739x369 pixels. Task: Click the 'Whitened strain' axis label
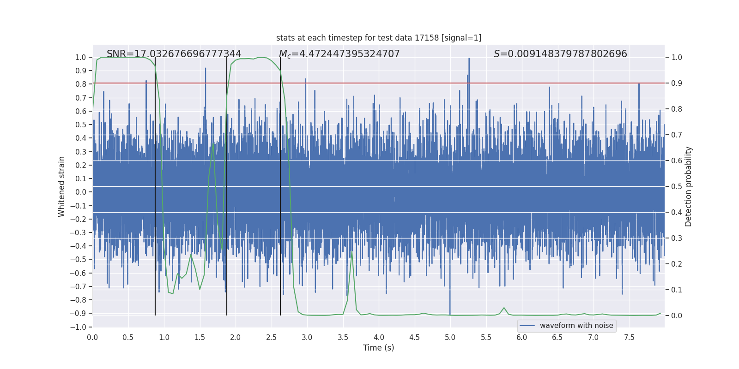click(61, 186)
